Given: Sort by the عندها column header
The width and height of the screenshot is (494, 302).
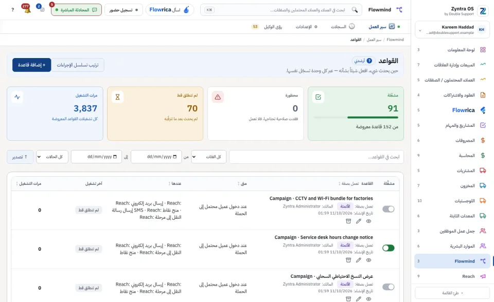Looking at the screenshot, I should [175, 183].
